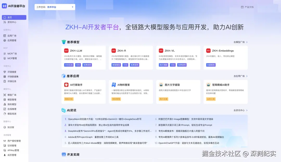Open news item OpenAIChatGPT升级
The width and height of the screenshot is (281, 162).
pyautogui.click(x=189, y=143)
